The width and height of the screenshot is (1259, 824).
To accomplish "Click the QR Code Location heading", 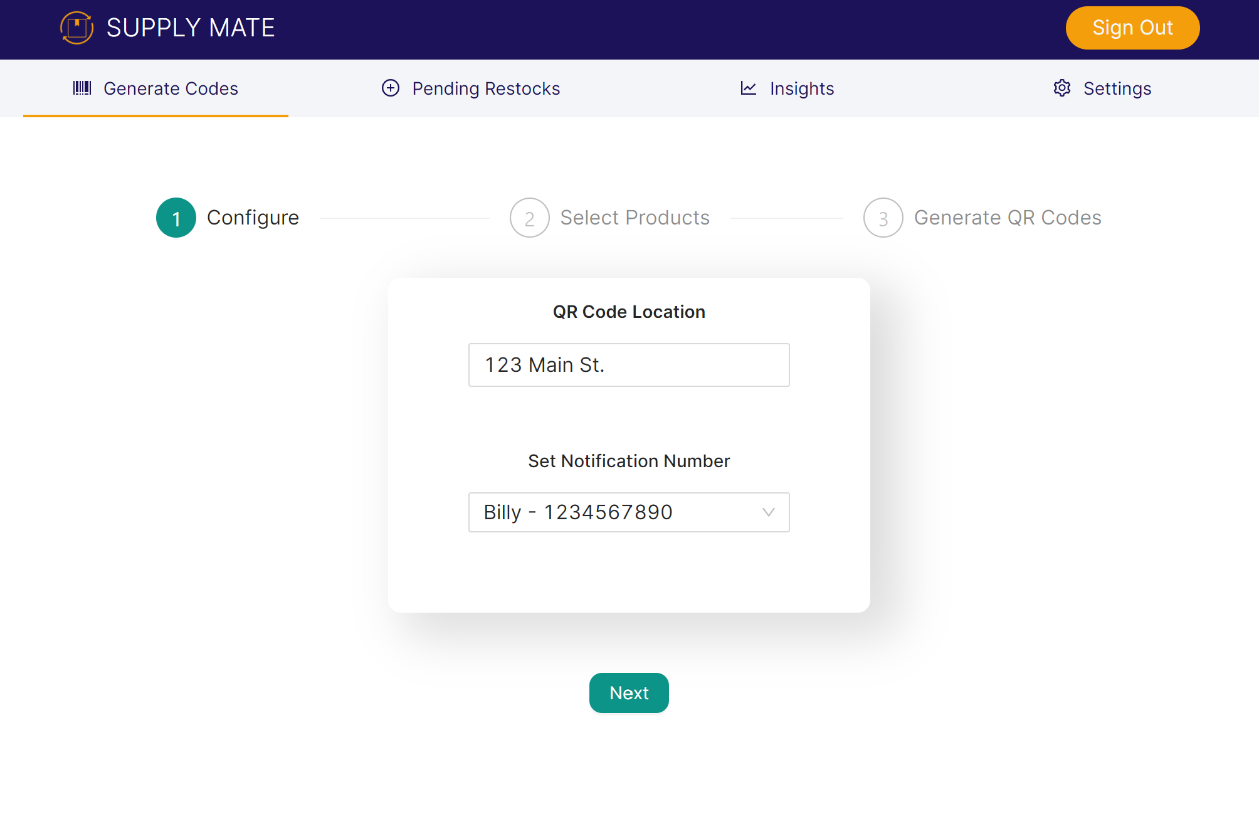I will [629, 312].
